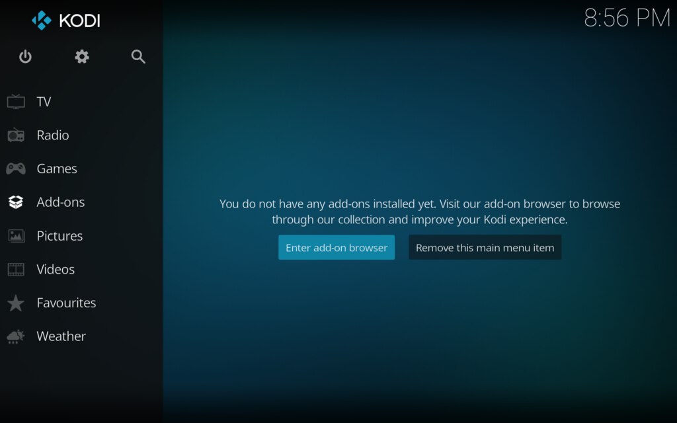The width and height of the screenshot is (677, 423).
Task: Choose the Favourites menu text label
Action: coord(66,303)
